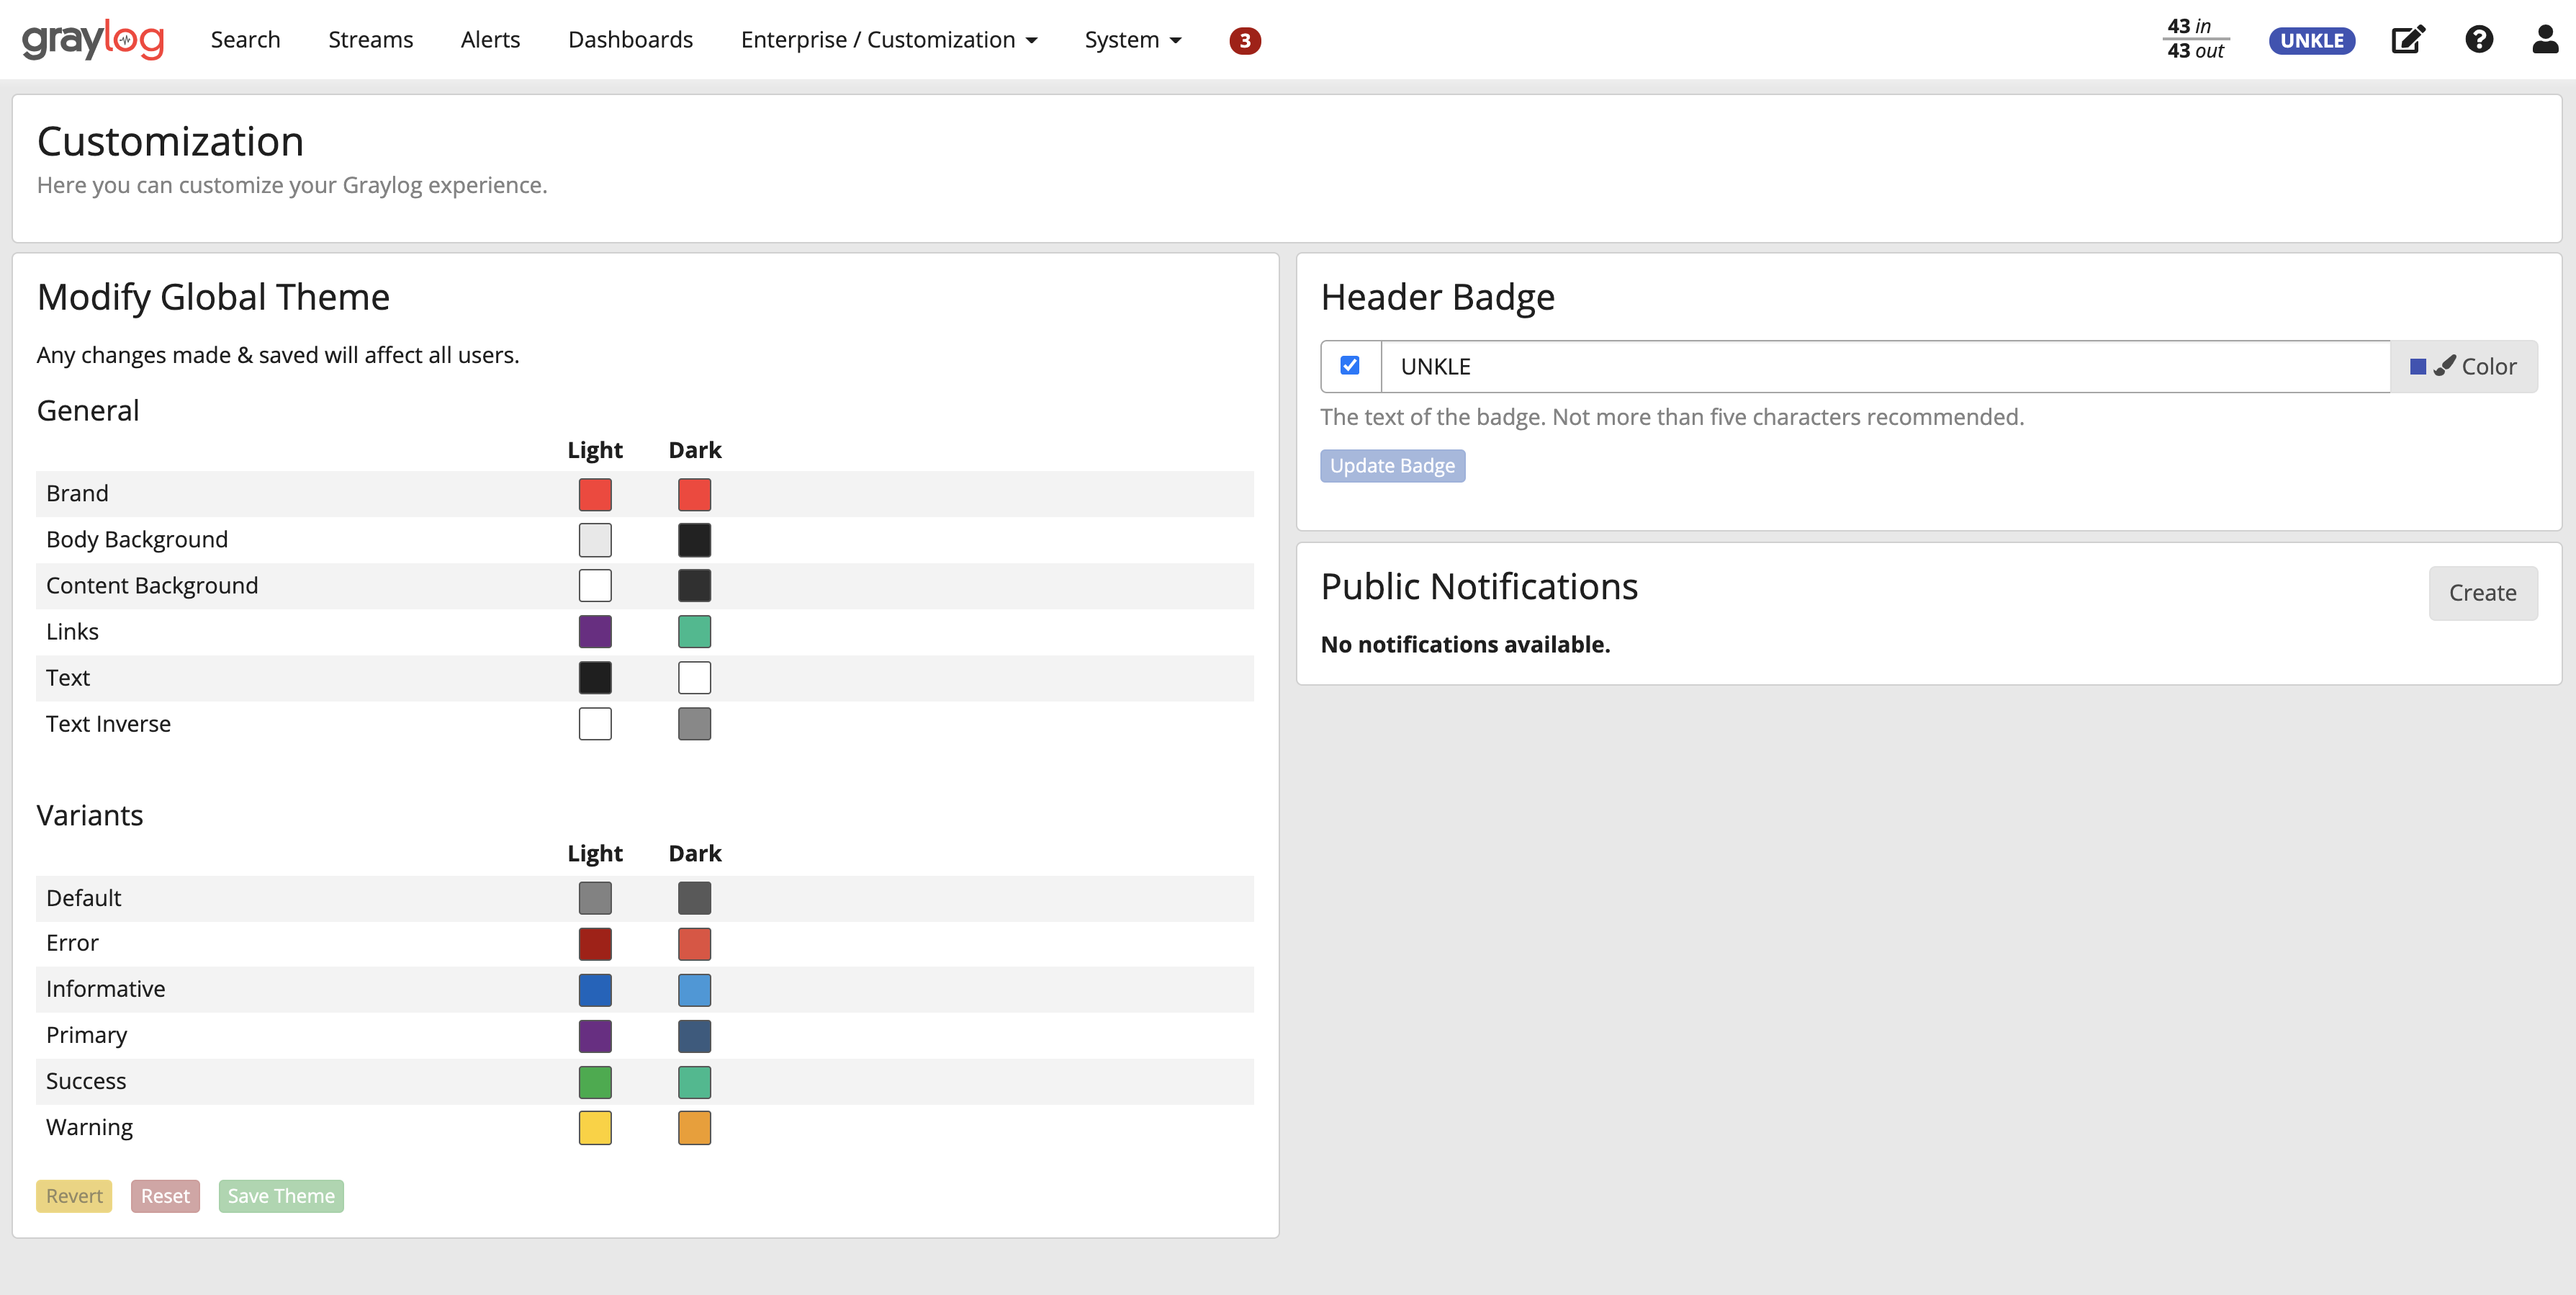Go to the Streams page
Image resolution: width=2576 pixels, height=1295 pixels.
(x=370, y=40)
